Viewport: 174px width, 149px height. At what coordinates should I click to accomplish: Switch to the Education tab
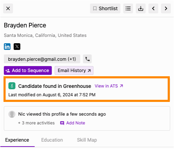[x=52, y=140]
